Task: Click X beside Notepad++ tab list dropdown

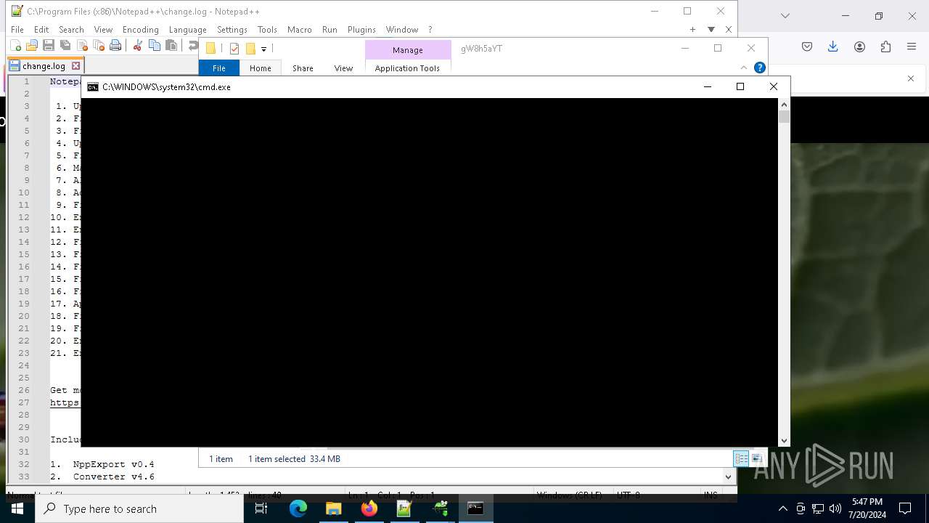Action: tap(729, 30)
